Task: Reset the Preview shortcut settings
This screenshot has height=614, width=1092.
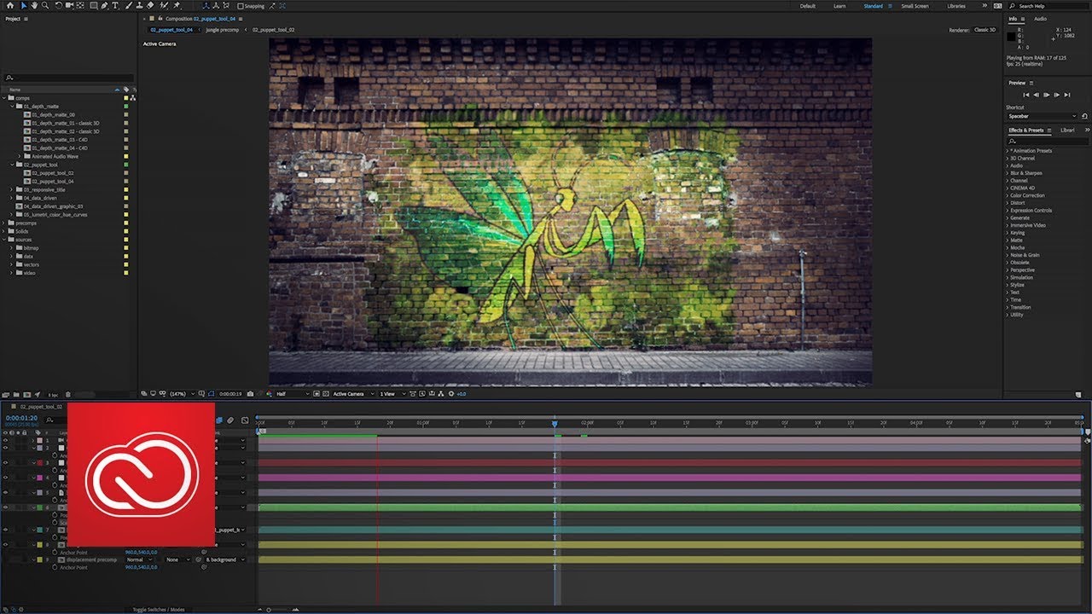Action: coord(1085,116)
